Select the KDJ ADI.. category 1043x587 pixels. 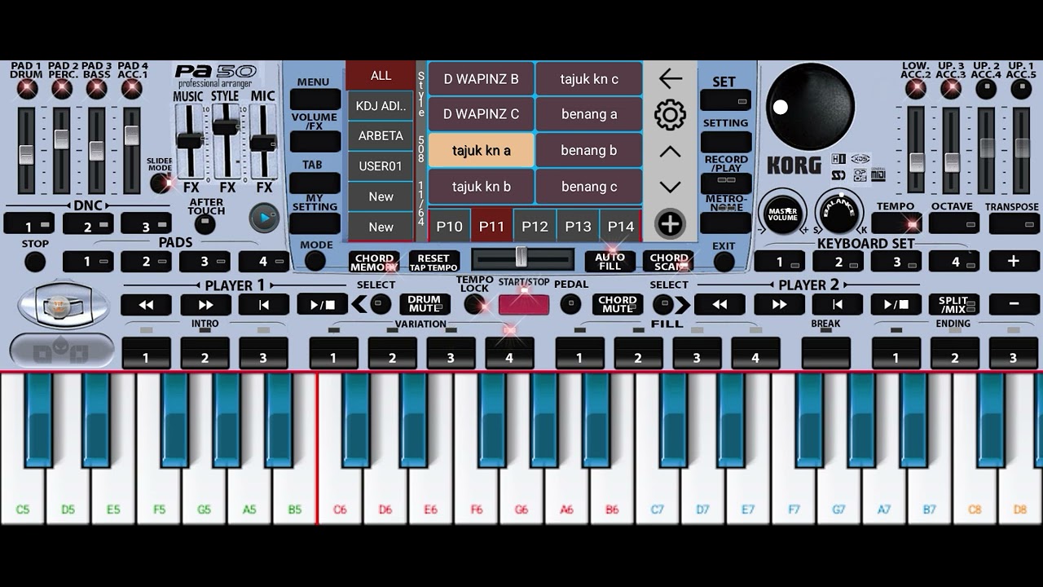(x=381, y=106)
